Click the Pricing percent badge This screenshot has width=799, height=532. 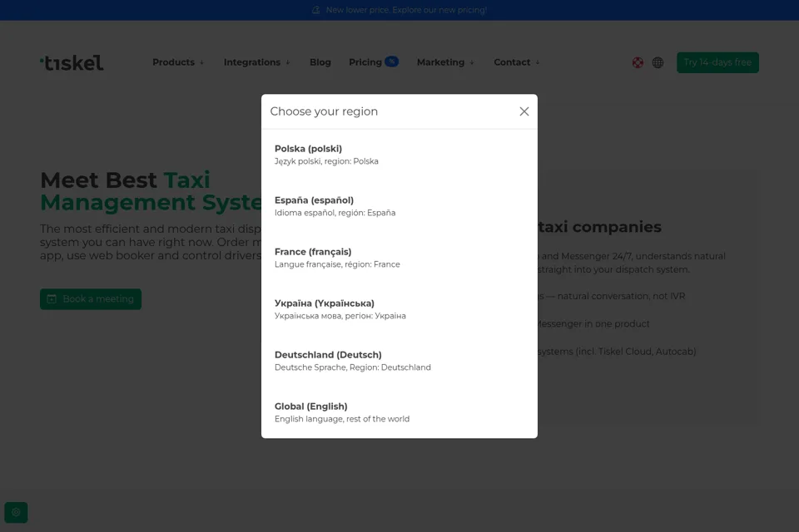[391, 62]
